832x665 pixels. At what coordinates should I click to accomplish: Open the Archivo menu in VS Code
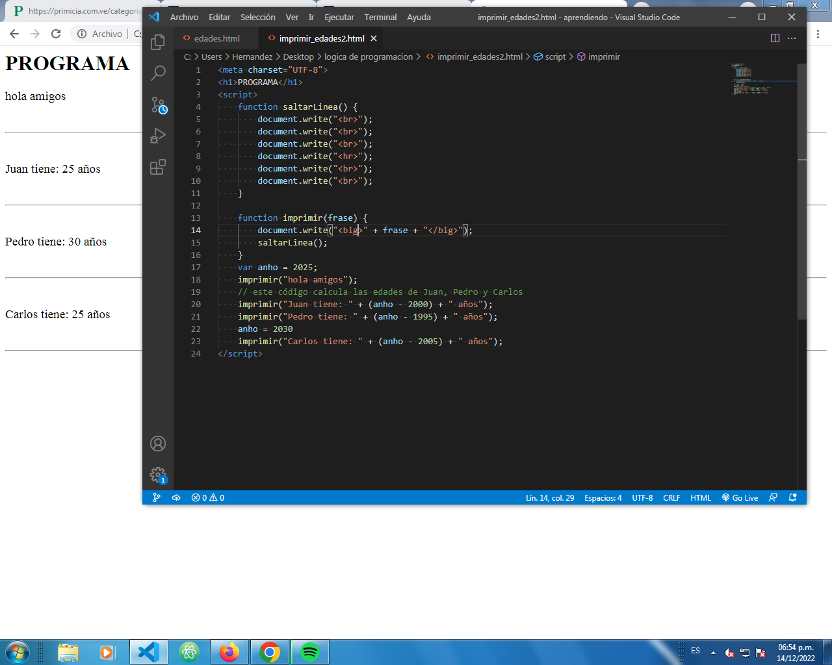pyautogui.click(x=184, y=17)
